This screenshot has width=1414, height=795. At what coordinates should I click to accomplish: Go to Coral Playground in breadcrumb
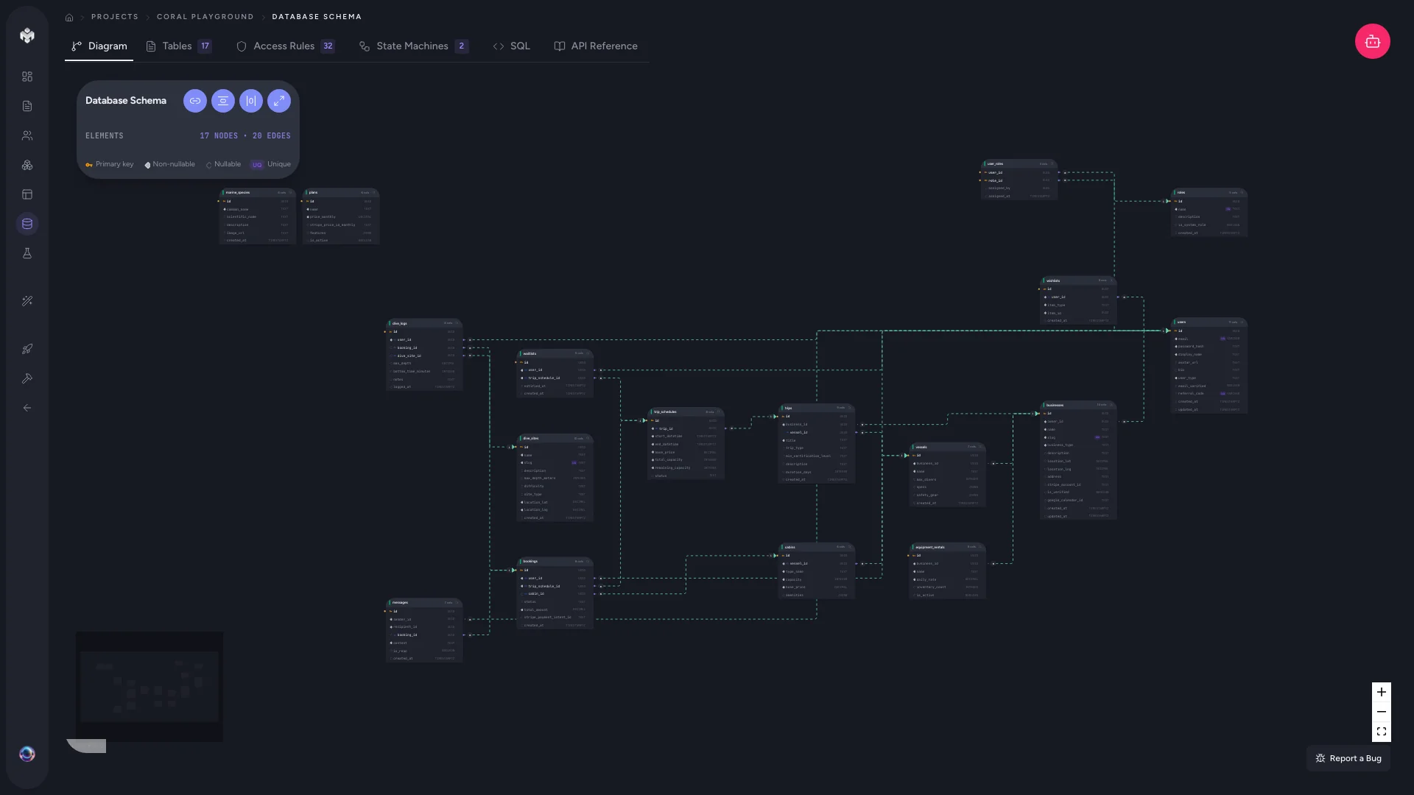(205, 16)
